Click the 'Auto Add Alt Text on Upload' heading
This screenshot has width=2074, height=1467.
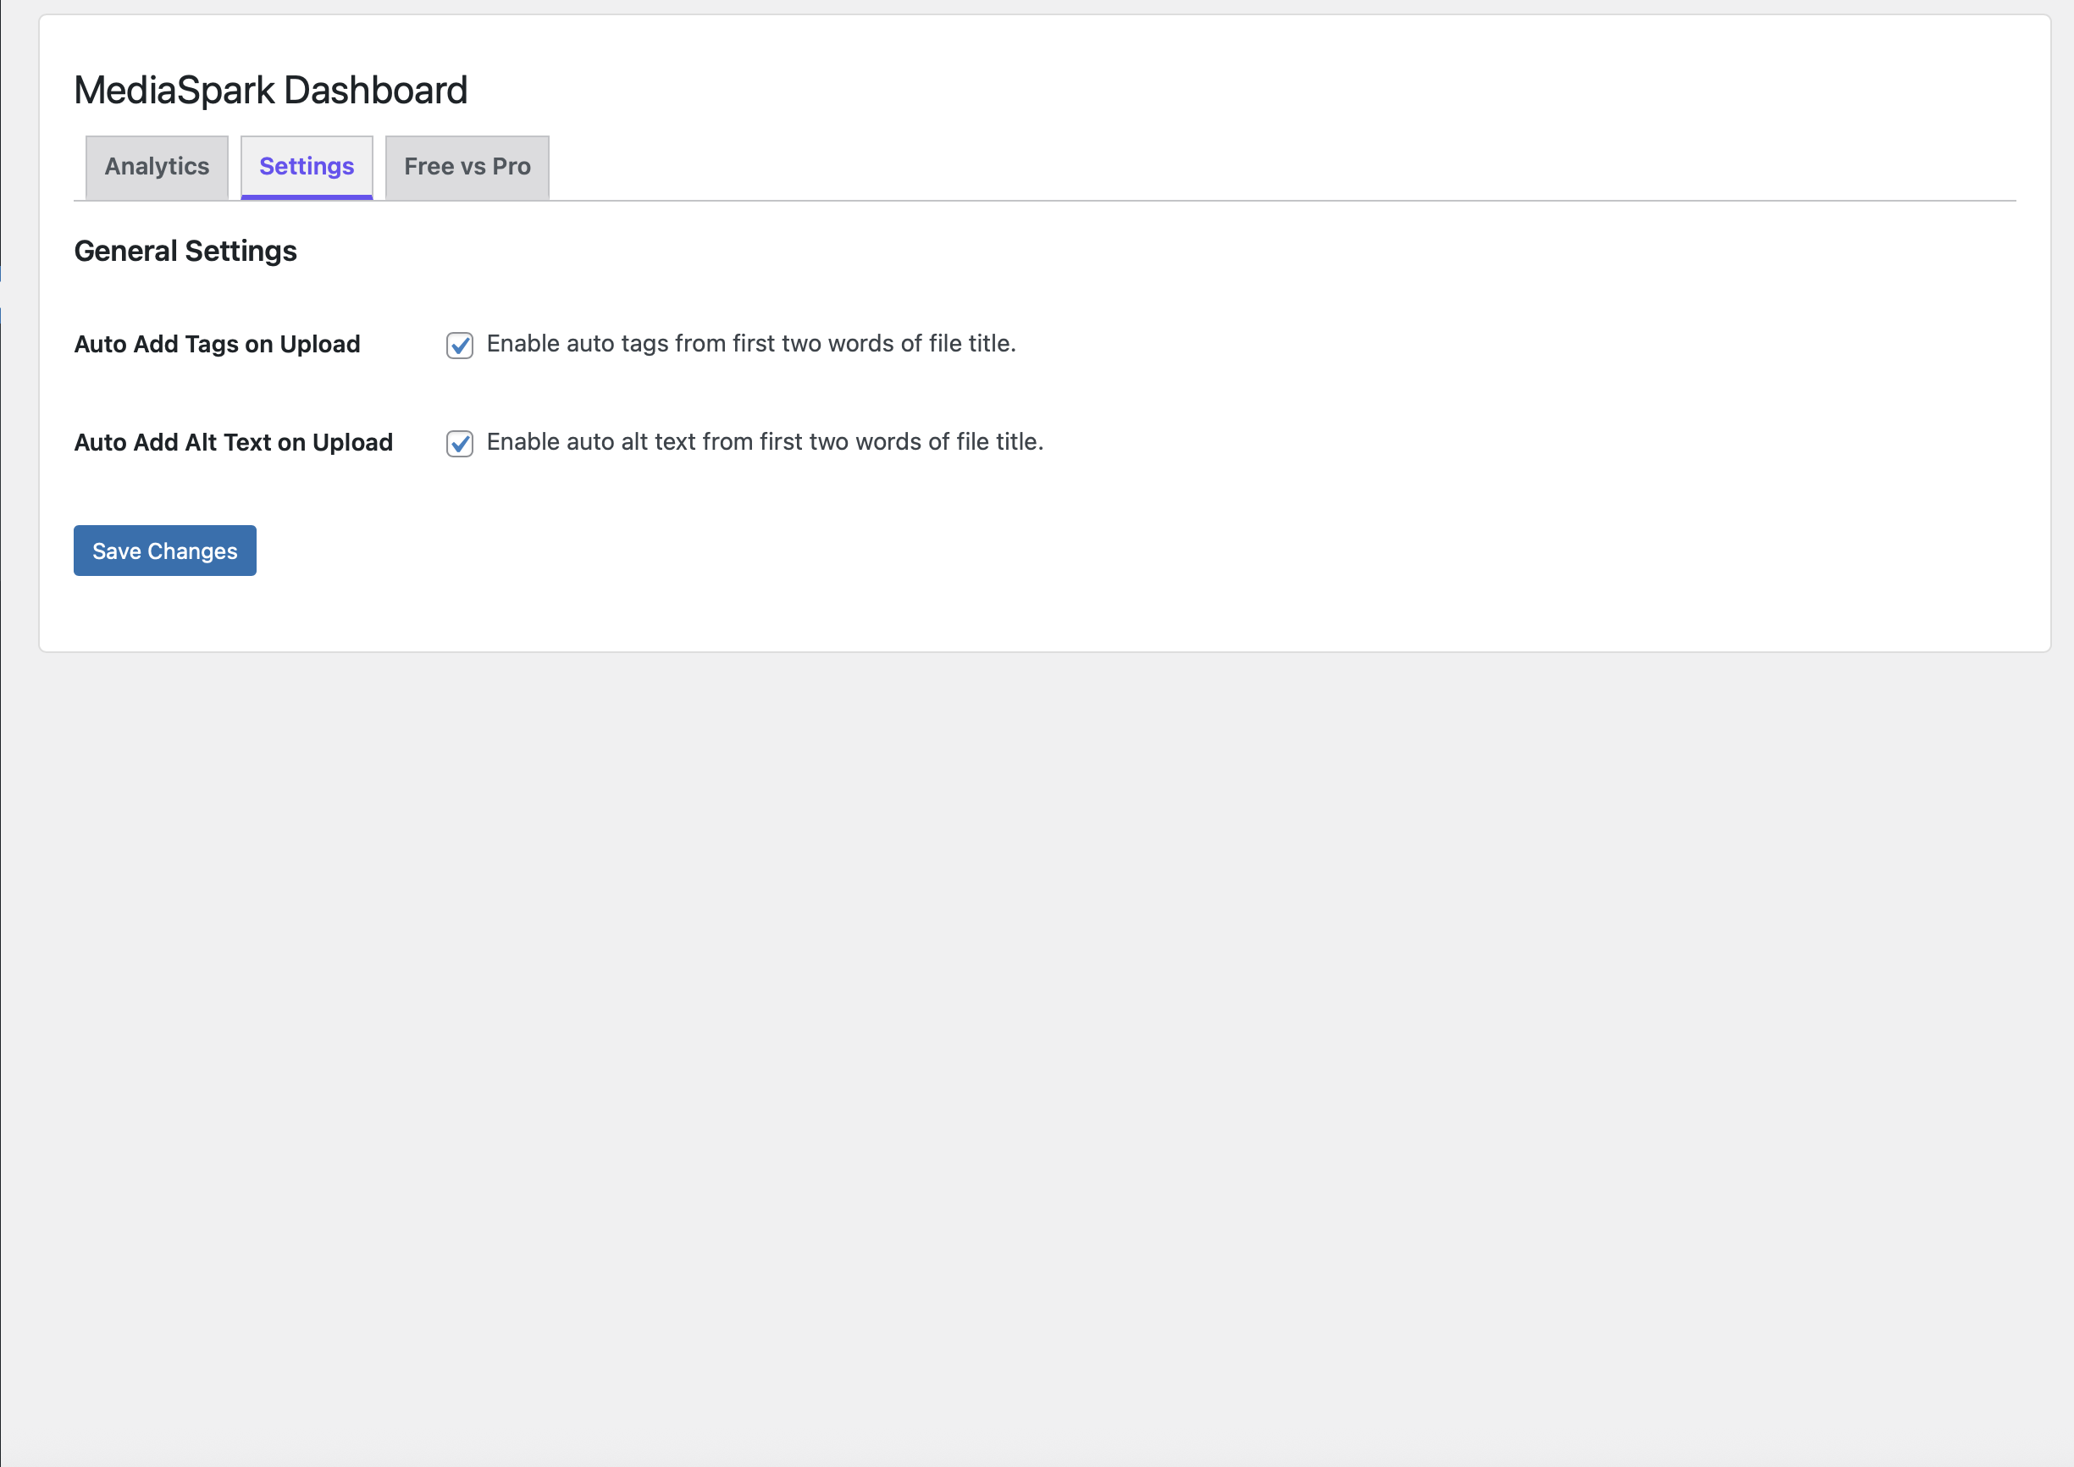[233, 444]
